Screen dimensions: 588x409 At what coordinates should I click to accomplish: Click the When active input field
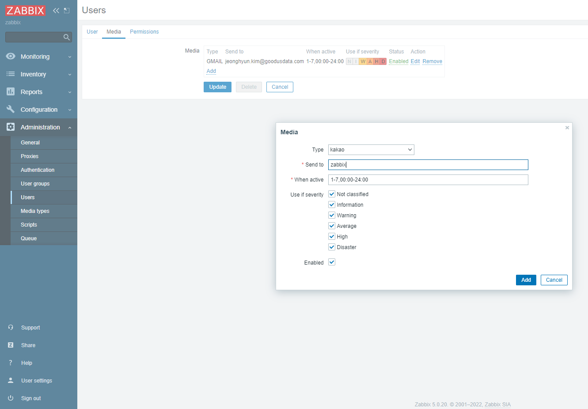coord(428,180)
